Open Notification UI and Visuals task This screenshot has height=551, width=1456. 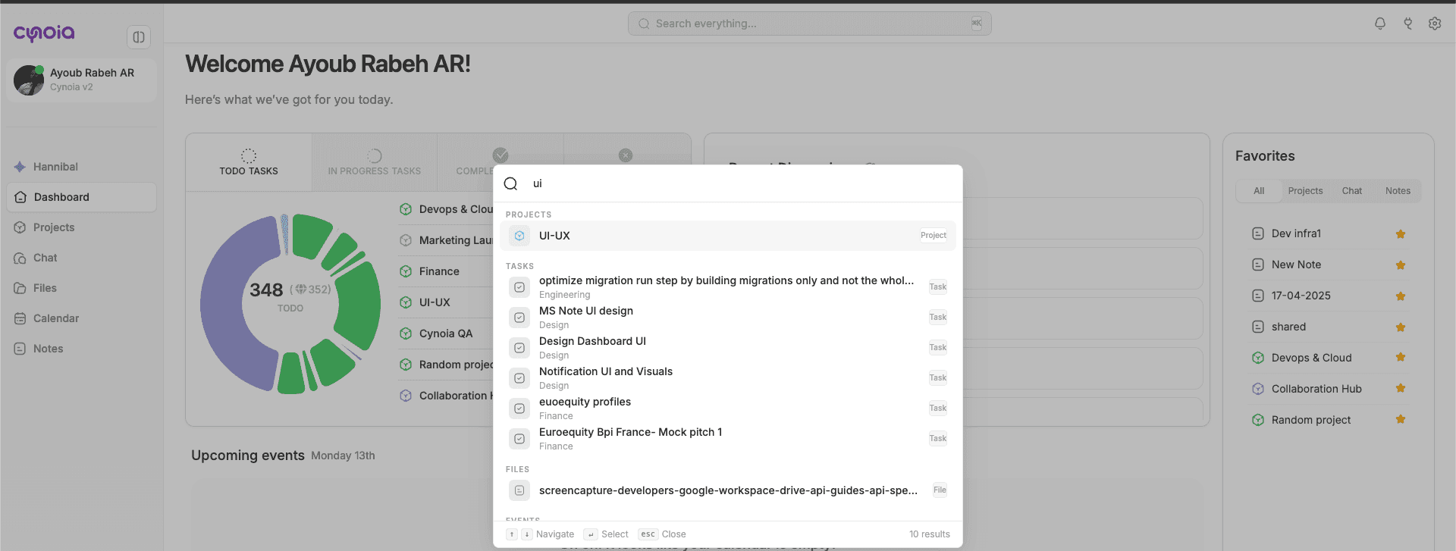[728, 378]
